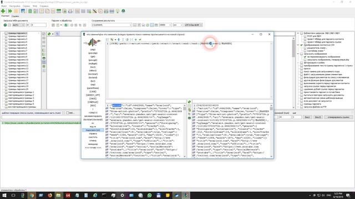Viewport: 355px width, 199px height.
Task: Switch to the Контент tab
Action: [6, 16]
